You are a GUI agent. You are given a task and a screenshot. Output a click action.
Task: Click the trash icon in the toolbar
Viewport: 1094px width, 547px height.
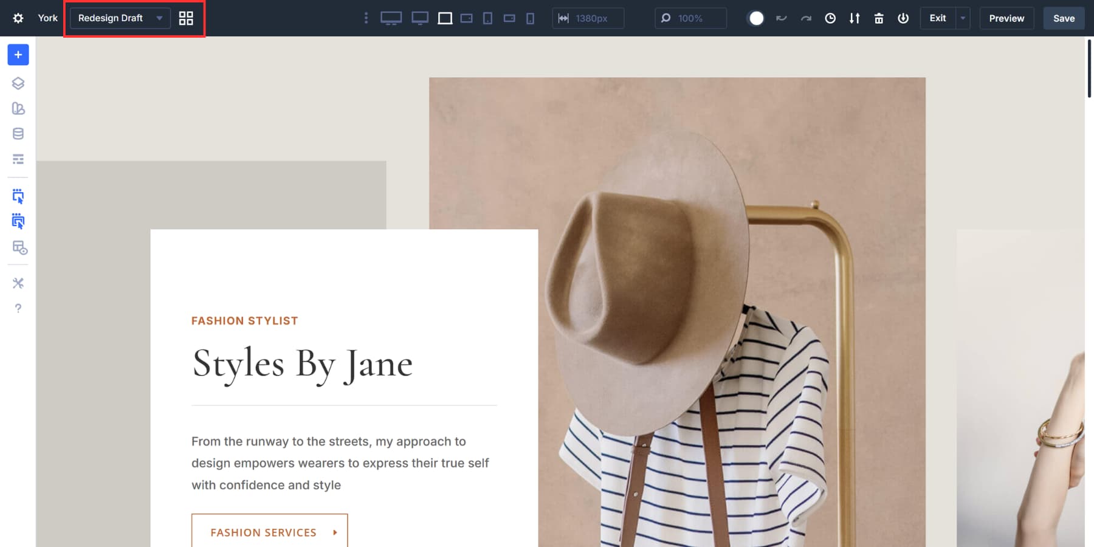click(879, 18)
